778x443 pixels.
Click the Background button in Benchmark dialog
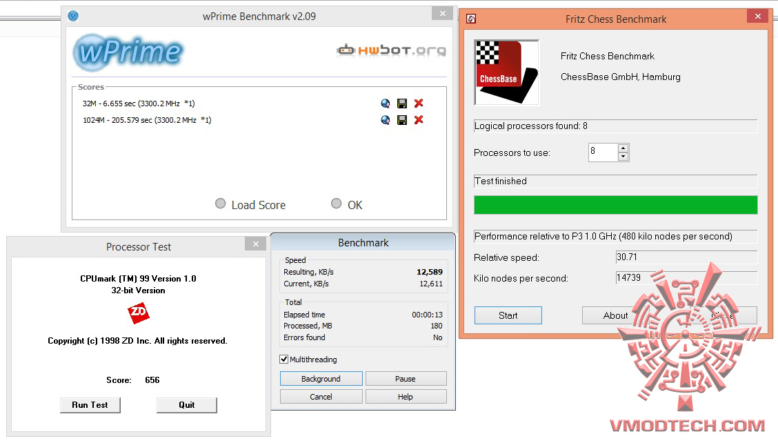[x=321, y=378]
